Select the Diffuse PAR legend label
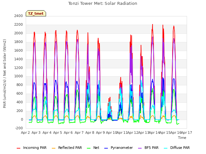Viewport: 206px width, 154px height. pyautogui.click(x=180, y=148)
